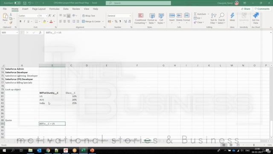This screenshot has height=154, width=273.
Task: Toggle Wrap Text
Action: click(89, 16)
